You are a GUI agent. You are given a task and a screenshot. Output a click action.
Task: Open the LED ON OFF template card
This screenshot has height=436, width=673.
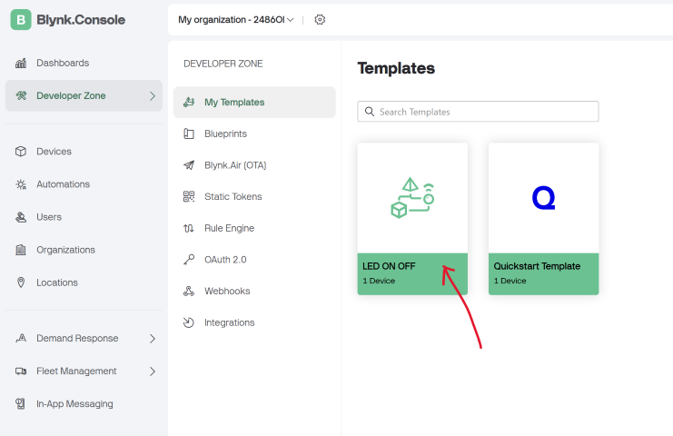[x=412, y=219]
